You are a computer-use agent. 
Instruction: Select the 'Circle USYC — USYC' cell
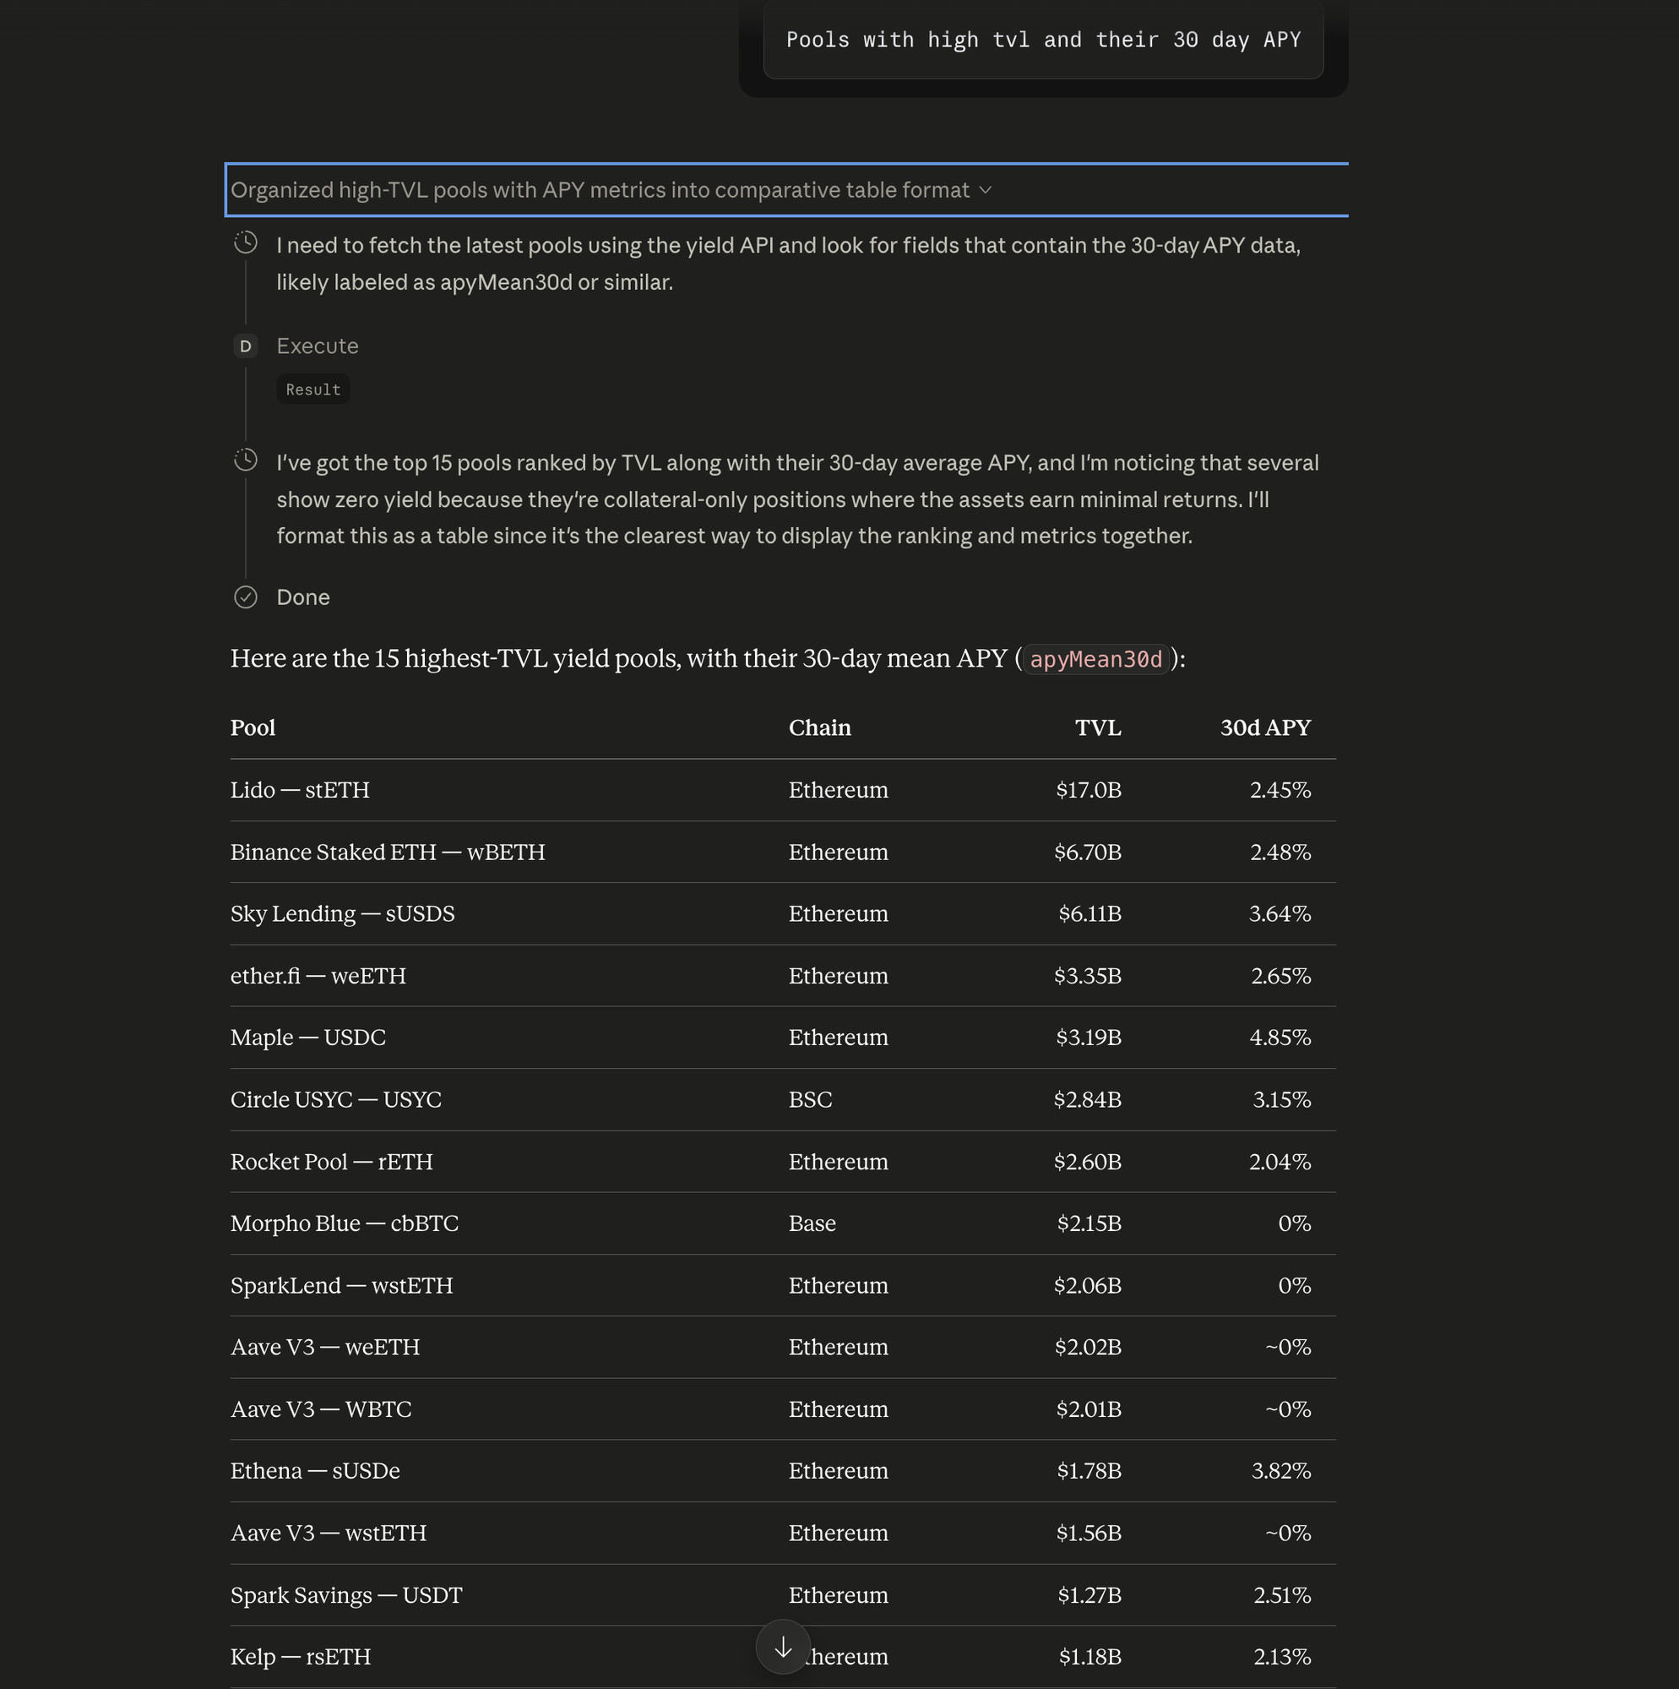point(335,1099)
